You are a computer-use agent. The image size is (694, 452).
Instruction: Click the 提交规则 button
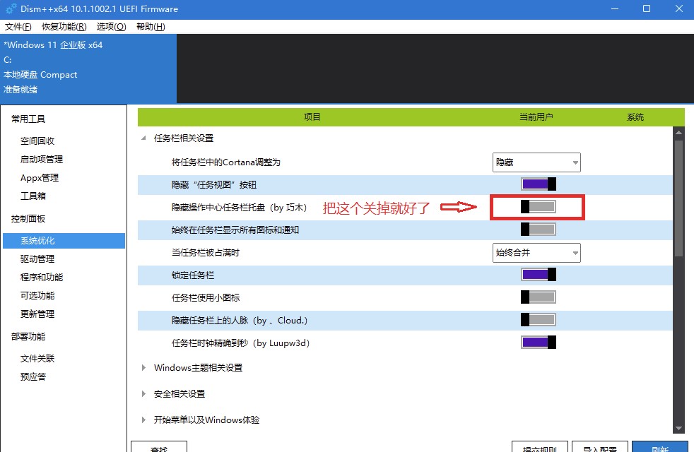[x=540, y=446]
